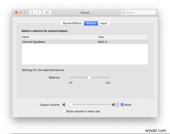Click the Balance slider thumb
Screen dimensions: 170x134
[89, 78]
